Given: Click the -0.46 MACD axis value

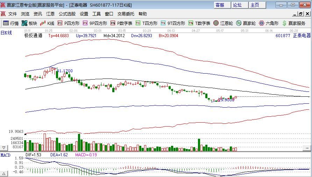Looking at the screenshot, I should pyautogui.click(x=18, y=172).
